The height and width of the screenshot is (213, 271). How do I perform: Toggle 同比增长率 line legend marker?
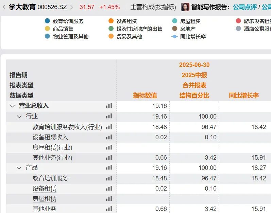[175, 37]
